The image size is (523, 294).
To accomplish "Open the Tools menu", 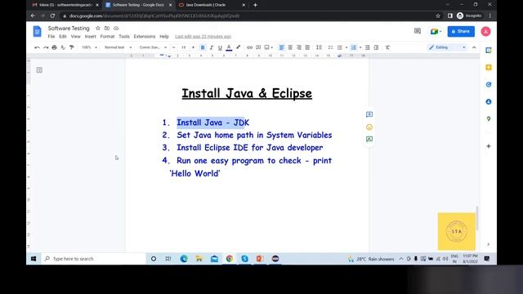I will click(x=124, y=36).
